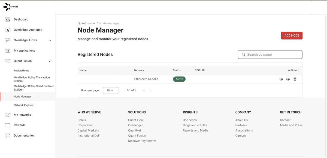Open the Careers footer link
The height and width of the screenshot is (158, 327).
pyautogui.click(x=241, y=136)
